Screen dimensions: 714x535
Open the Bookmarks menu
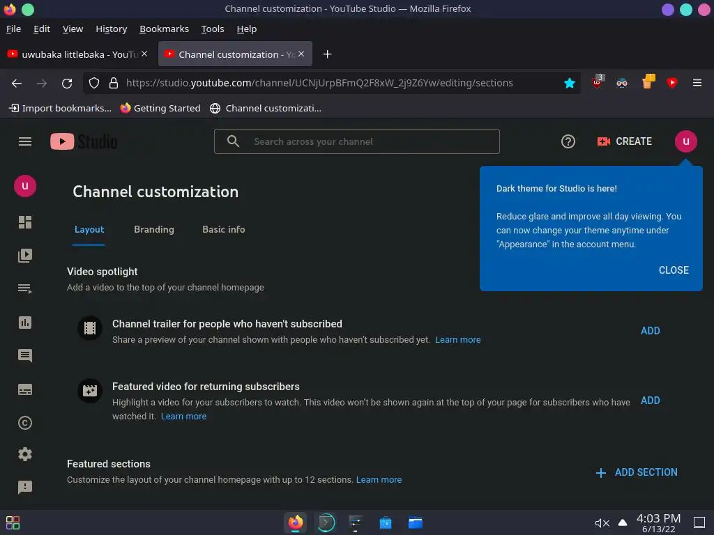click(x=164, y=29)
